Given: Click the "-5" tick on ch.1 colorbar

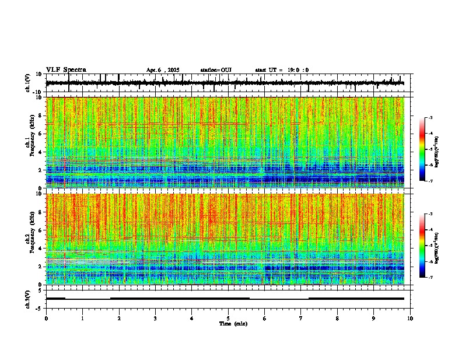Looking at the screenshot, I should pyautogui.click(x=430, y=149).
